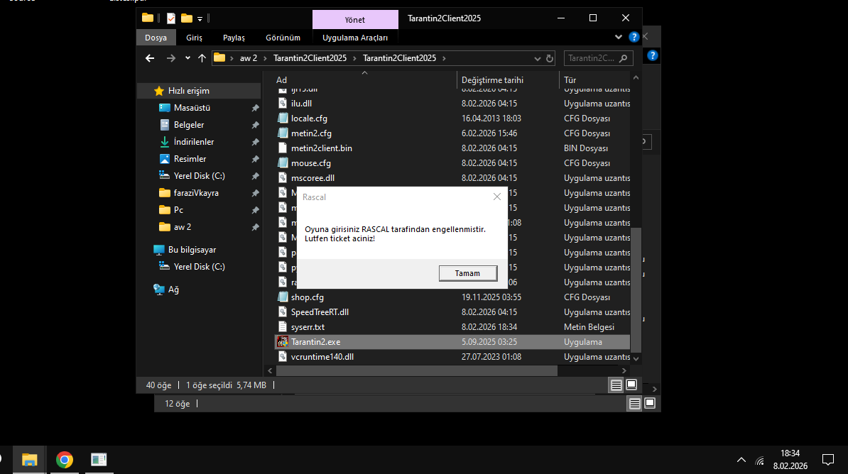Screen dimensions: 848x474
Task: Select the locale.cfg file
Action: (309, 118)
